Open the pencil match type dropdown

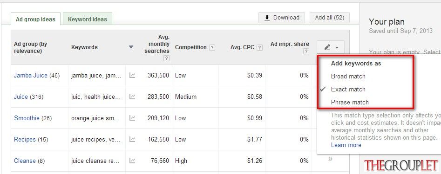point(331,47)
